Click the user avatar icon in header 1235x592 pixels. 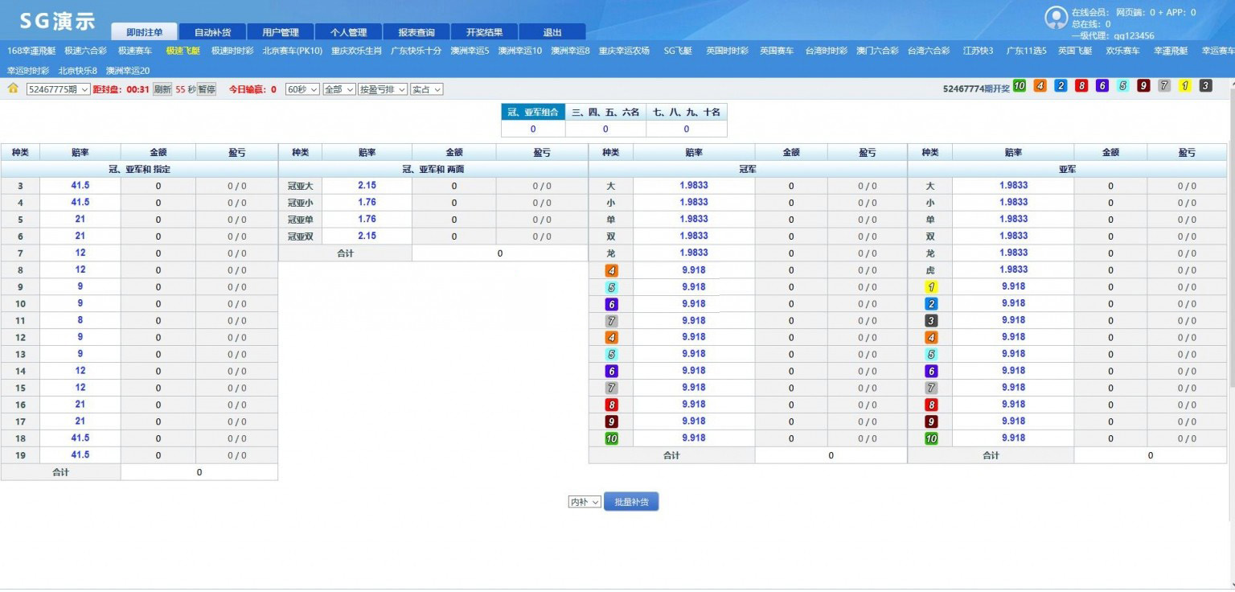tap(1056, 18)
